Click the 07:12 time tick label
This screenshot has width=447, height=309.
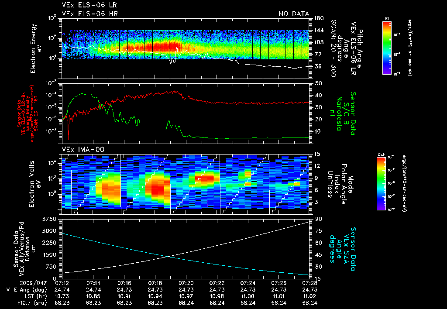pos(62,283)
